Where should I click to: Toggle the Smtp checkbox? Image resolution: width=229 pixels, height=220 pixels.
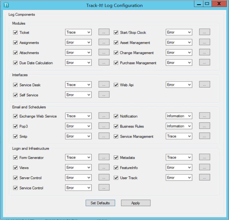tap(15, 136)
